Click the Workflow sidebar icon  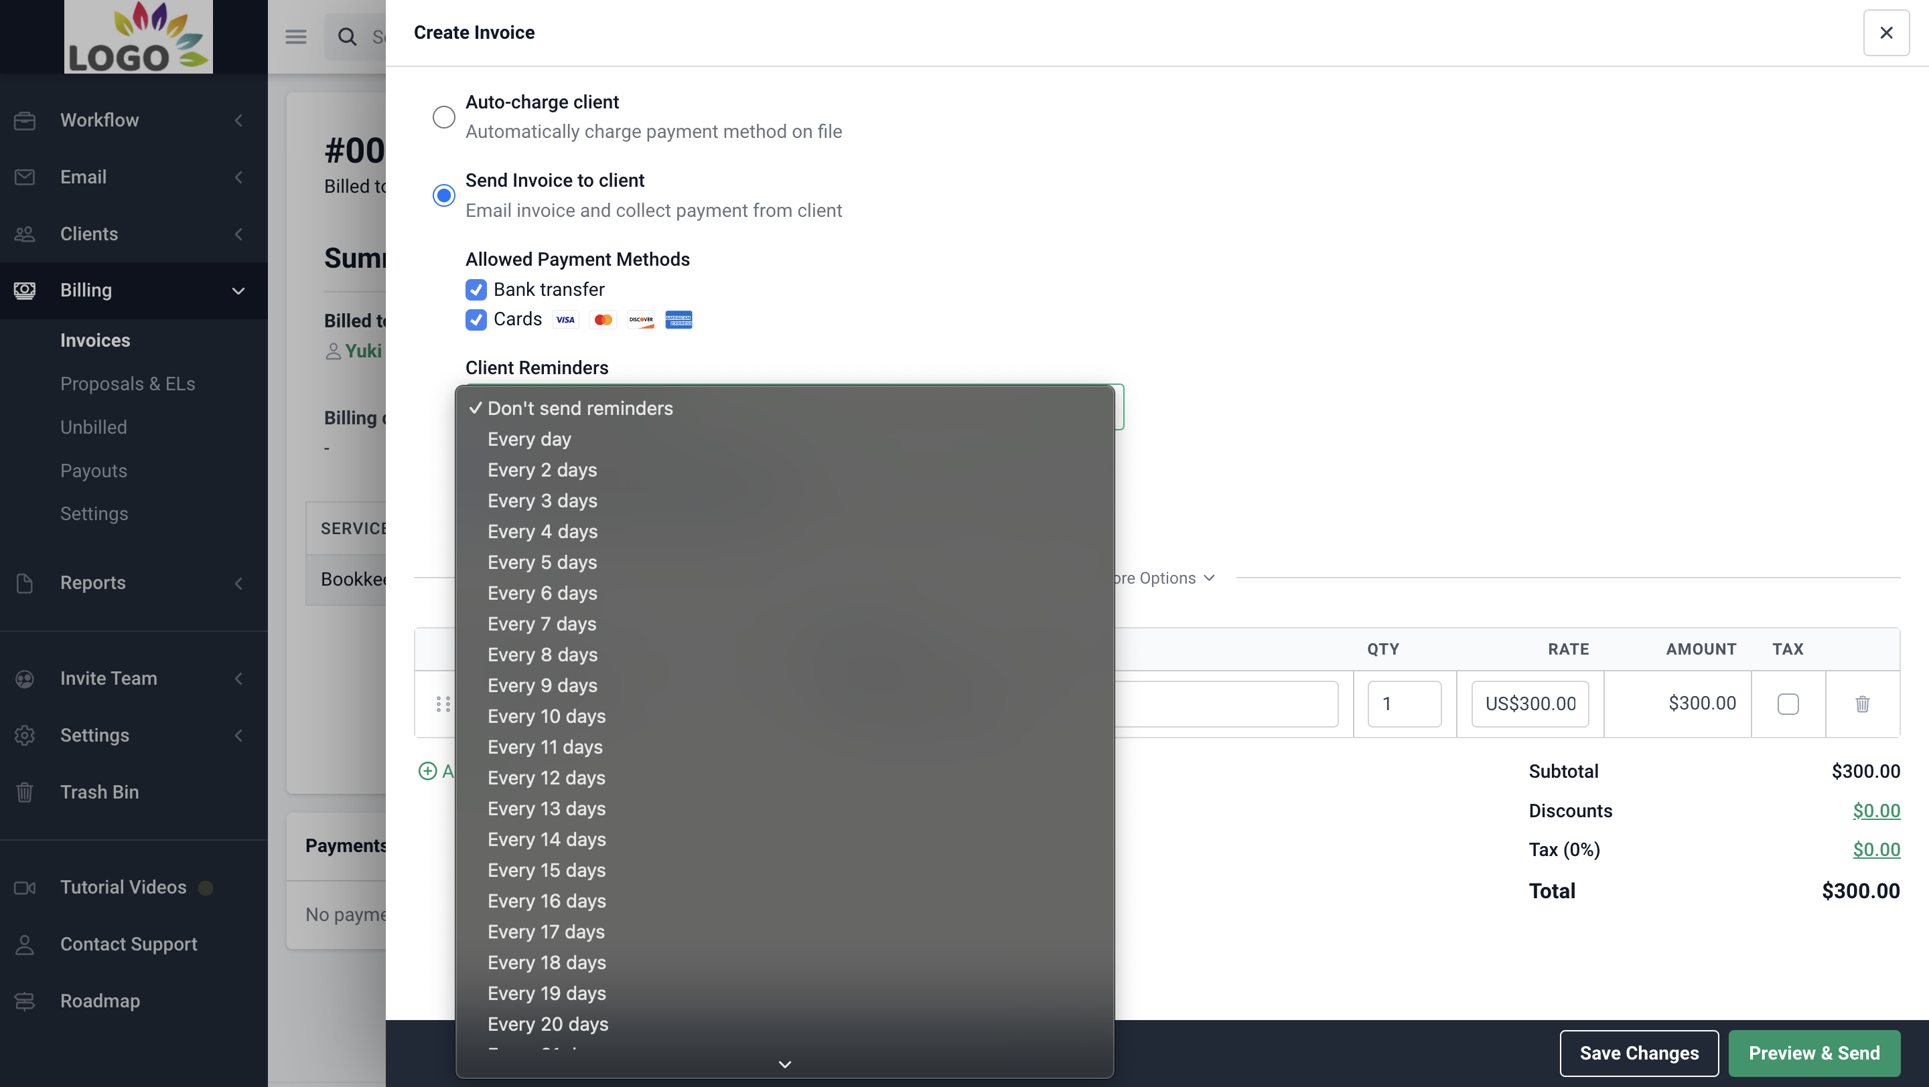(x=24, y=119)
